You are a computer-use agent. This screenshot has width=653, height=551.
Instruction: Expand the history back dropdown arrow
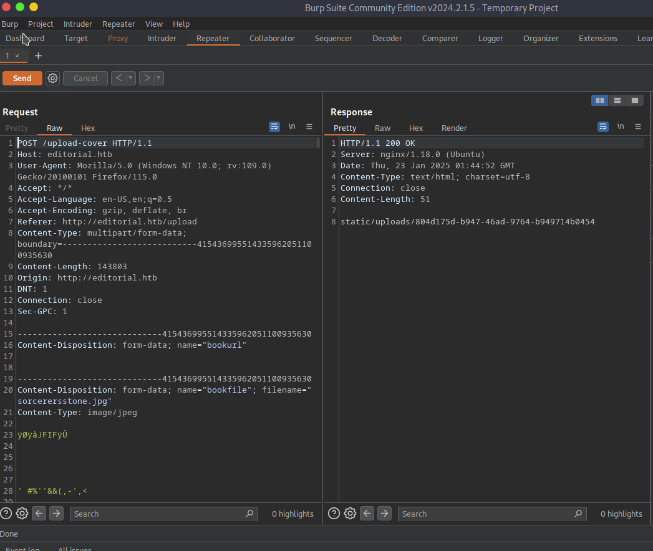130,78
